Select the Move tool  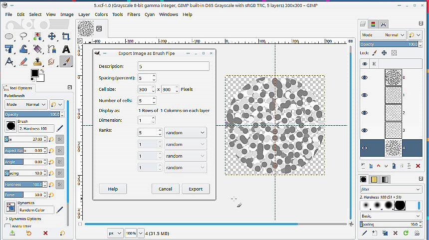click(52, 36)
